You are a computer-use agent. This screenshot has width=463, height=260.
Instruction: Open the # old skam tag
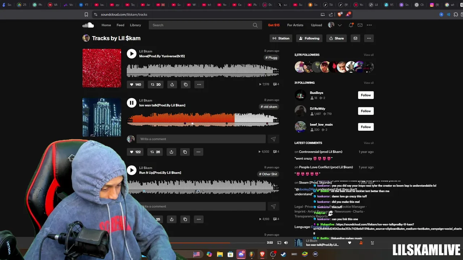(269, 107)
